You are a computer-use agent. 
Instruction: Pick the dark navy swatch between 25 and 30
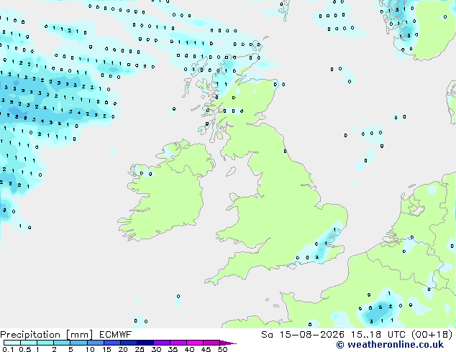point(145,343)
